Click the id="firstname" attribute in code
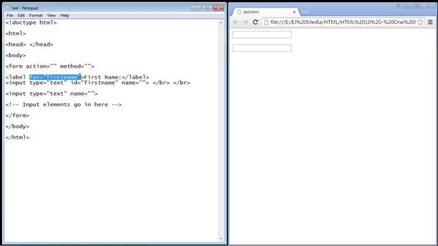 click(94, 83)
